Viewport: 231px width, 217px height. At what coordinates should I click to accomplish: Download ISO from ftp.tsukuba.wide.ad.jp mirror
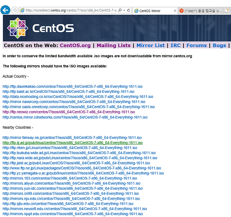tap(79, 153)
